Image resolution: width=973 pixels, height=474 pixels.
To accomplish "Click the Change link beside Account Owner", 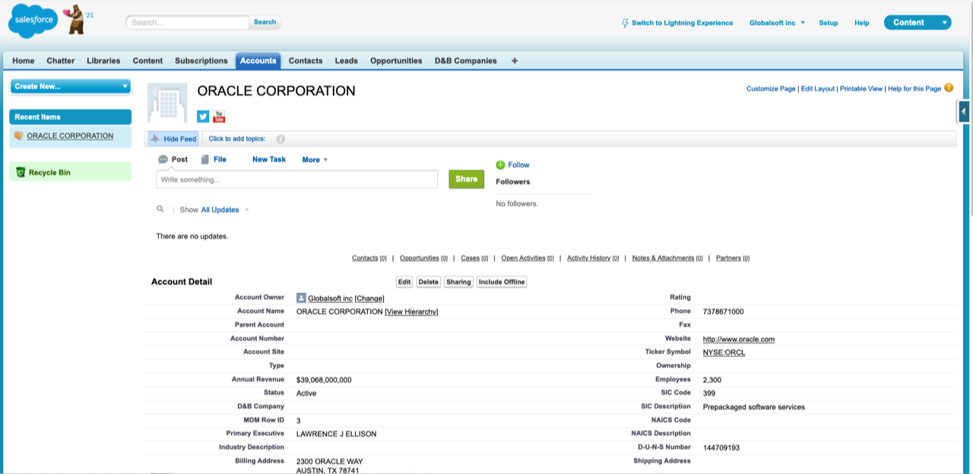I will (369, 299).
